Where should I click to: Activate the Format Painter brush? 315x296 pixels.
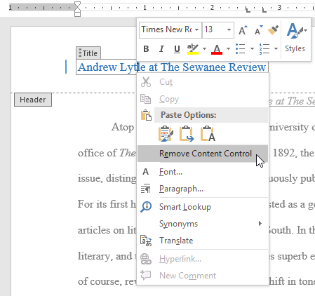(x=273, y=30)
